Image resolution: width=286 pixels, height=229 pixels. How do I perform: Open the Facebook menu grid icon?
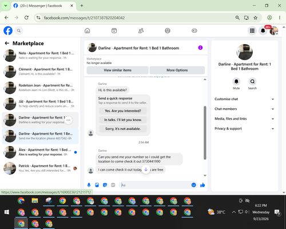point(252,30)
